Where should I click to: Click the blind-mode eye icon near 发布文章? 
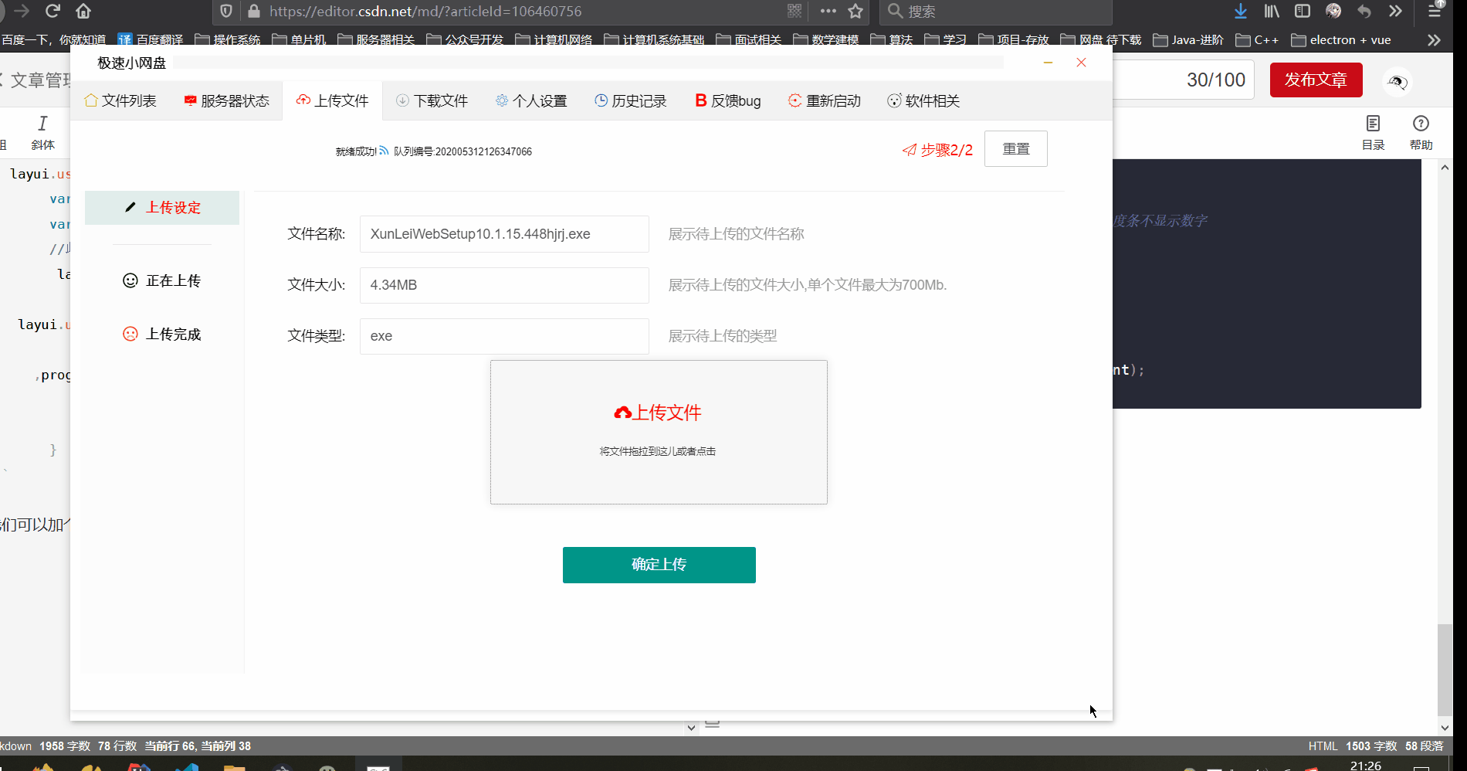[x=1398, y=82]
